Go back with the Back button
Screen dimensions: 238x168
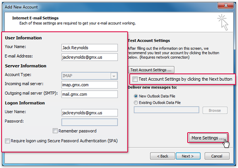(x=162, y=156)
